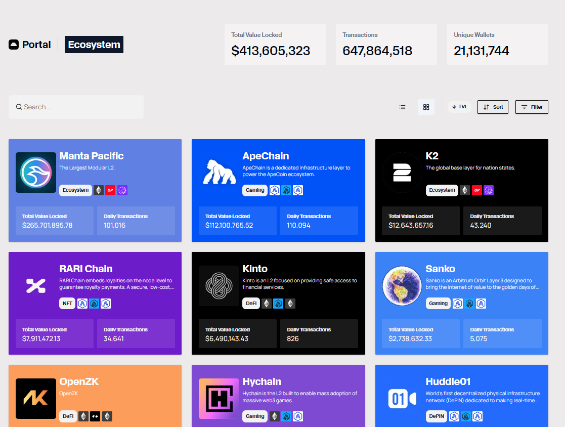
Task: Focus the Search input field
Action: click(76, 107)
